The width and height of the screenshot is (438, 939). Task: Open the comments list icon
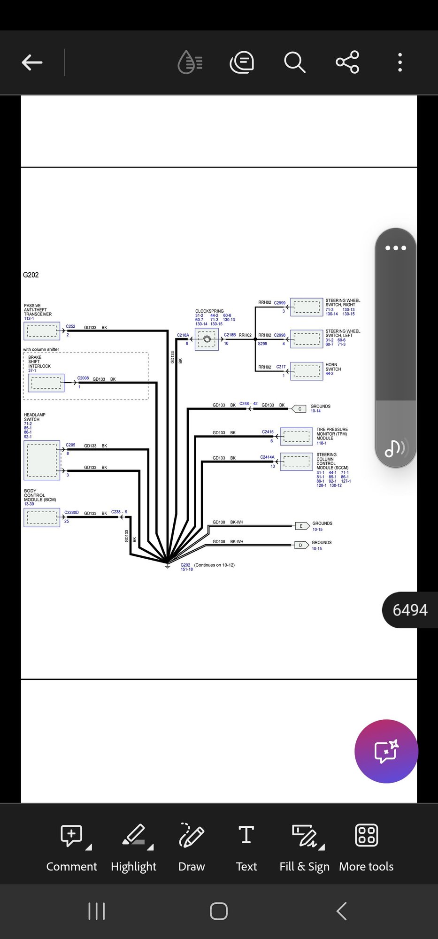(x=242, y=62)
